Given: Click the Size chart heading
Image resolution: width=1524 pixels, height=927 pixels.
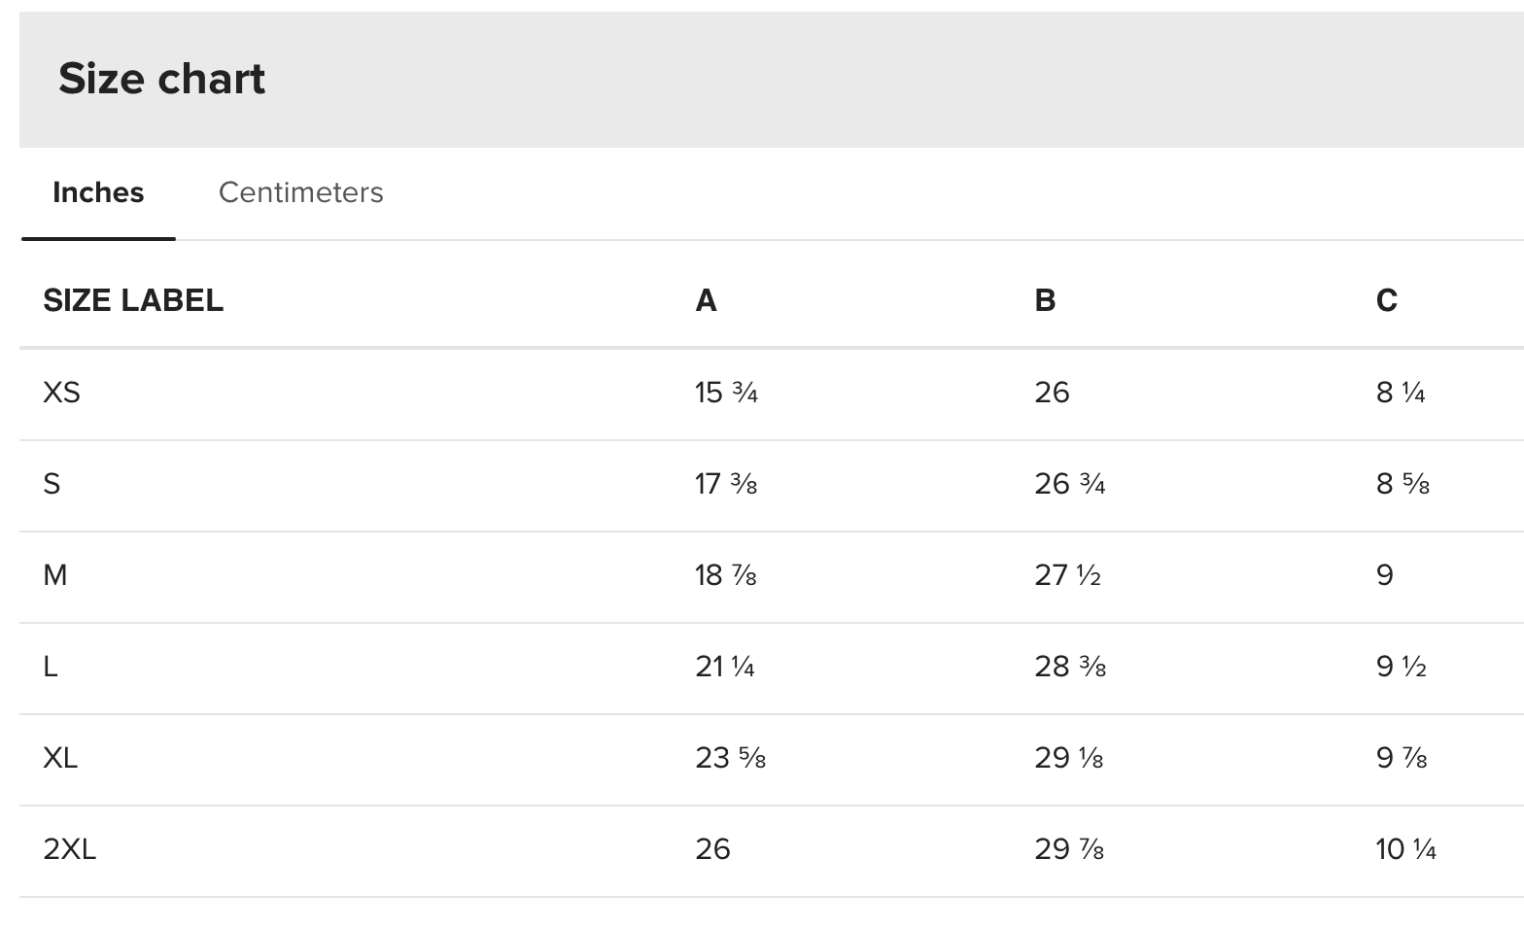Looking at the screenshot, I should (161, 79).
